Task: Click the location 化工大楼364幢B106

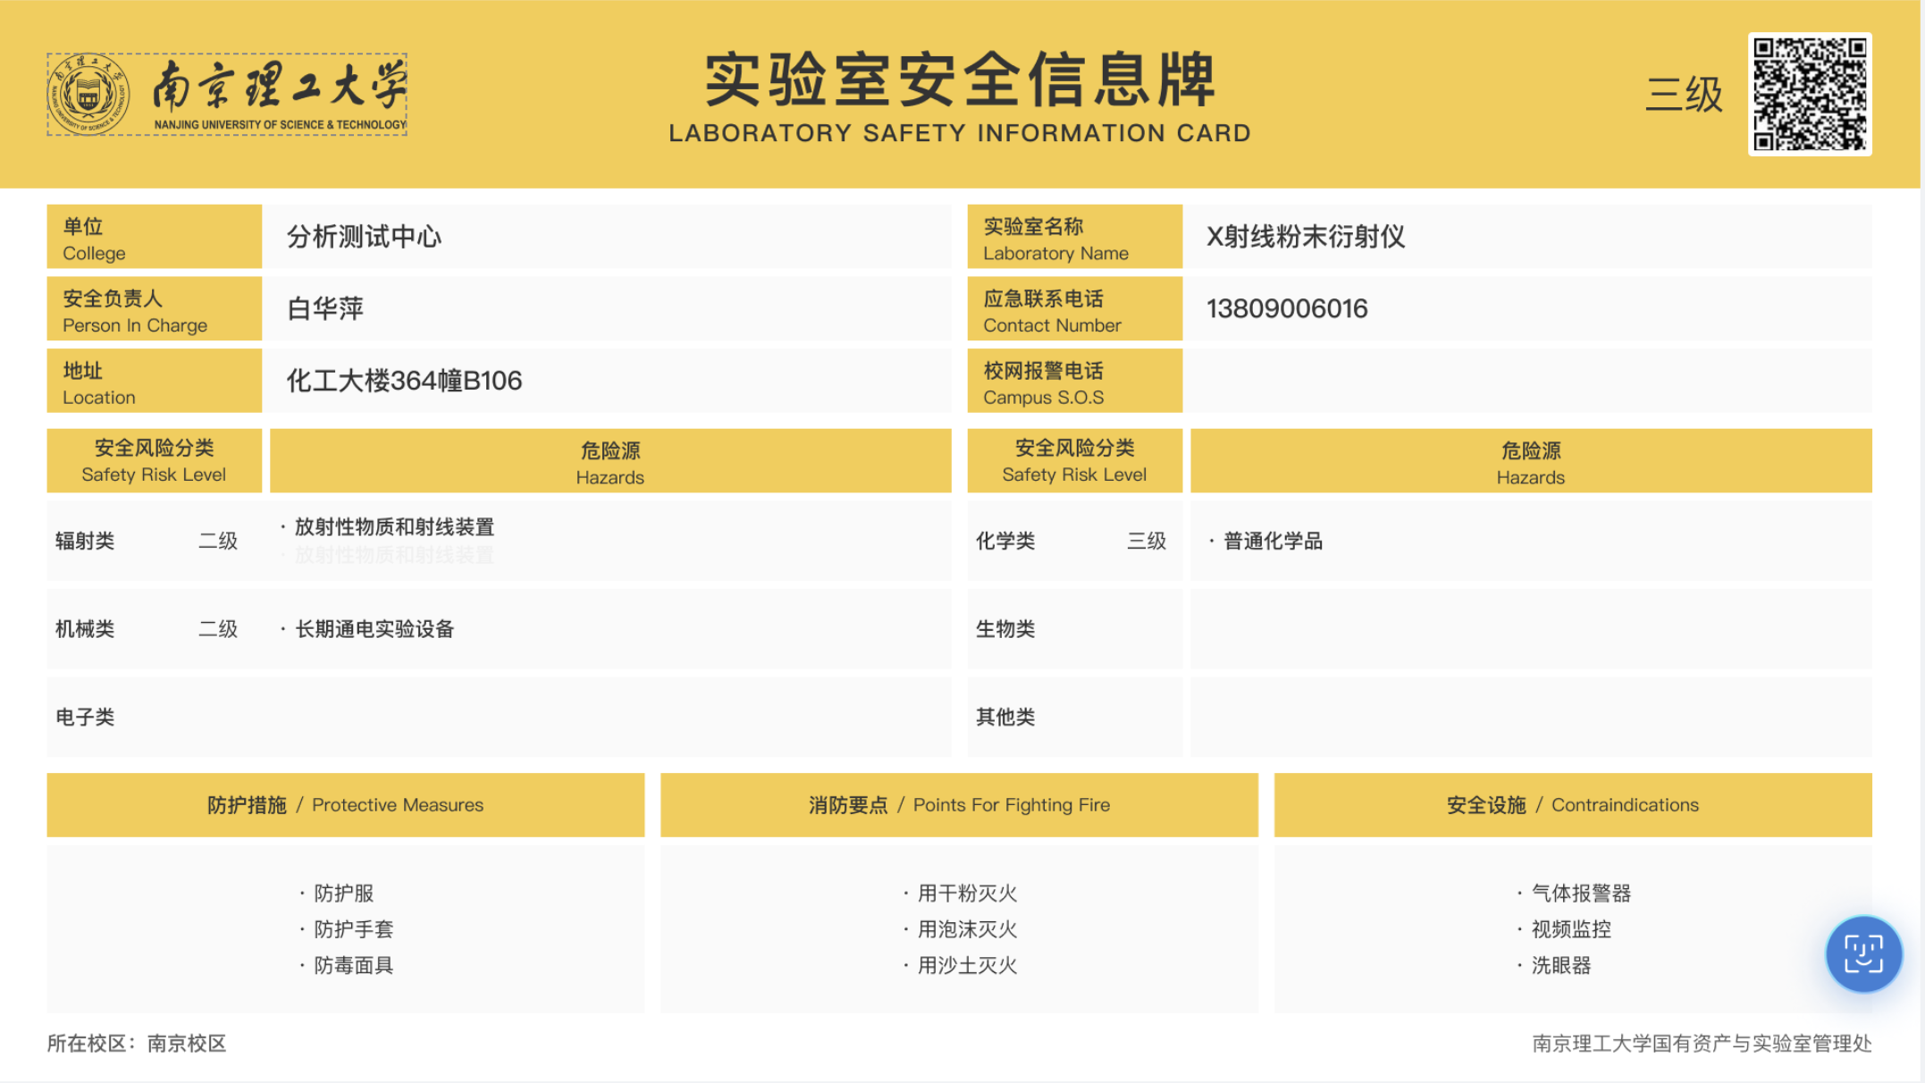Action: [404, 382]
